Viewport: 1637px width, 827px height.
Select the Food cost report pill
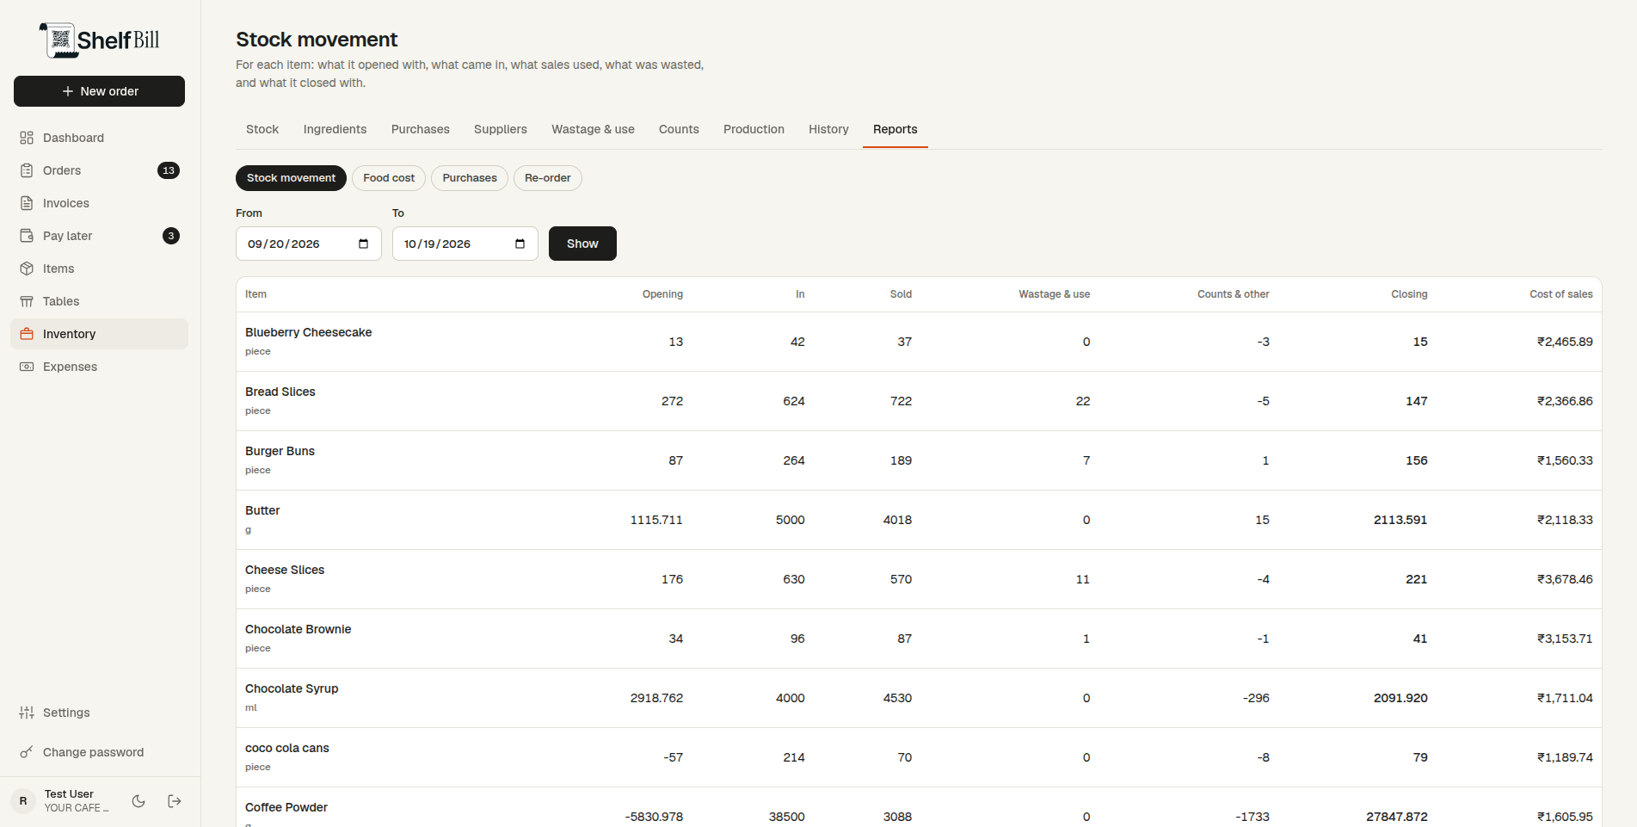tap(389, 178)
